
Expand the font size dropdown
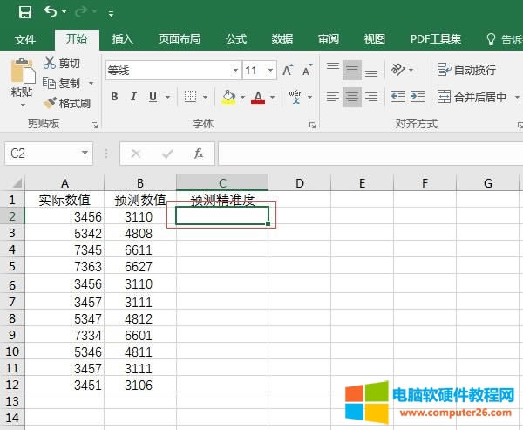[271, 71]
